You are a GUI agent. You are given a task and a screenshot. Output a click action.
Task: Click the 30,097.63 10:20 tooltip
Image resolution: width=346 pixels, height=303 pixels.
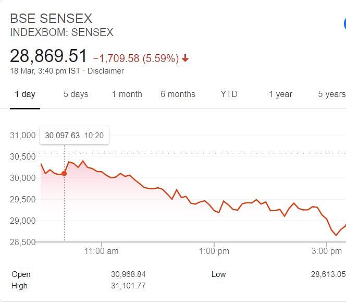75,136
